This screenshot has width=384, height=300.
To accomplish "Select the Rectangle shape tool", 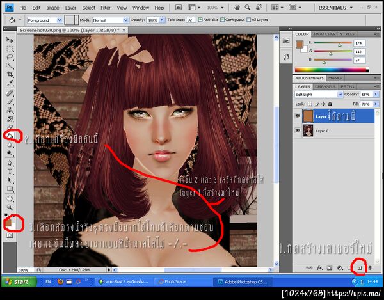I will (10, 189).
